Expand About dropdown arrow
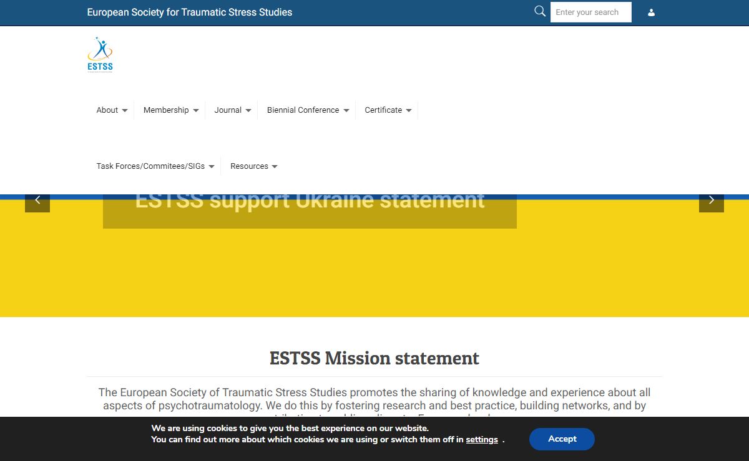 pos(125,111)
